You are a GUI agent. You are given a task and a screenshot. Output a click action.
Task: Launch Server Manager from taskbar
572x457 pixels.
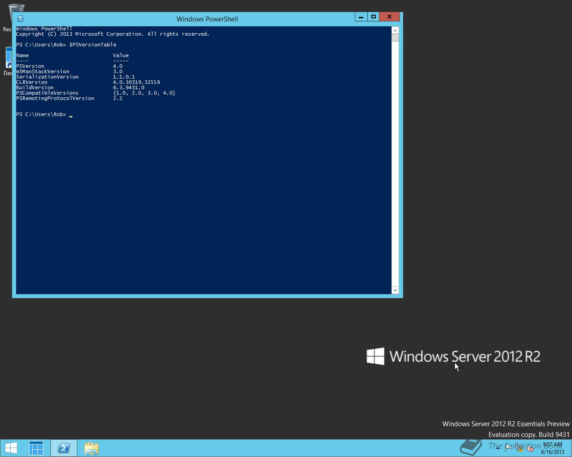(36, 448)
